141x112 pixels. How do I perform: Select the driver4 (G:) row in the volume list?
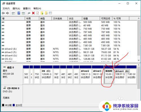pos(69,56)
